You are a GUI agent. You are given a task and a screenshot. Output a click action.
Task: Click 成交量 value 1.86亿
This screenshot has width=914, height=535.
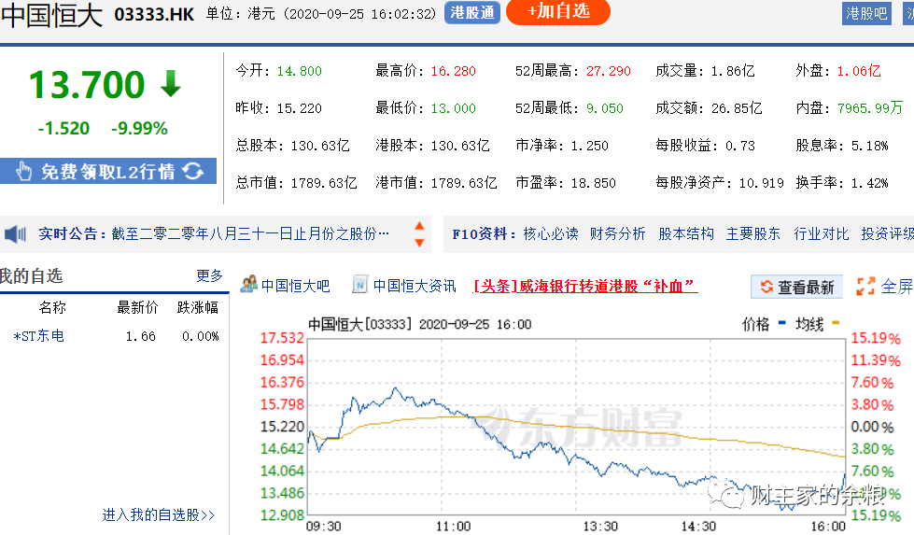(x=733, y=71)
